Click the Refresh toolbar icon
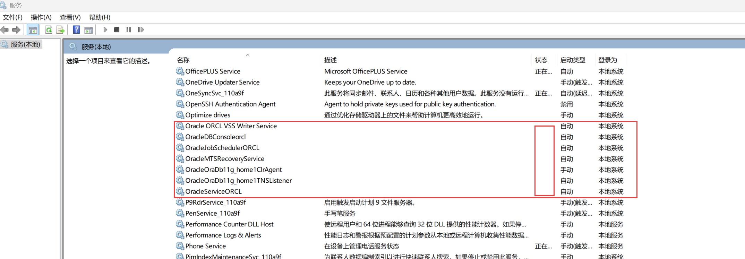The width and height of the screenshot is (745, 259). (49, 30)
